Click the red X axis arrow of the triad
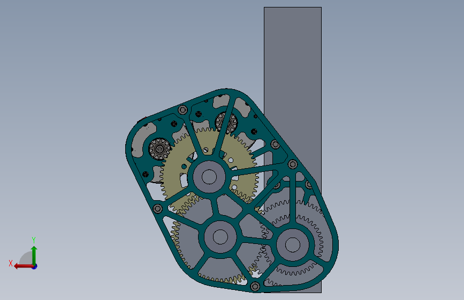Image resolution: width=464 pixels, height=300 pixels. coord(23,266)
